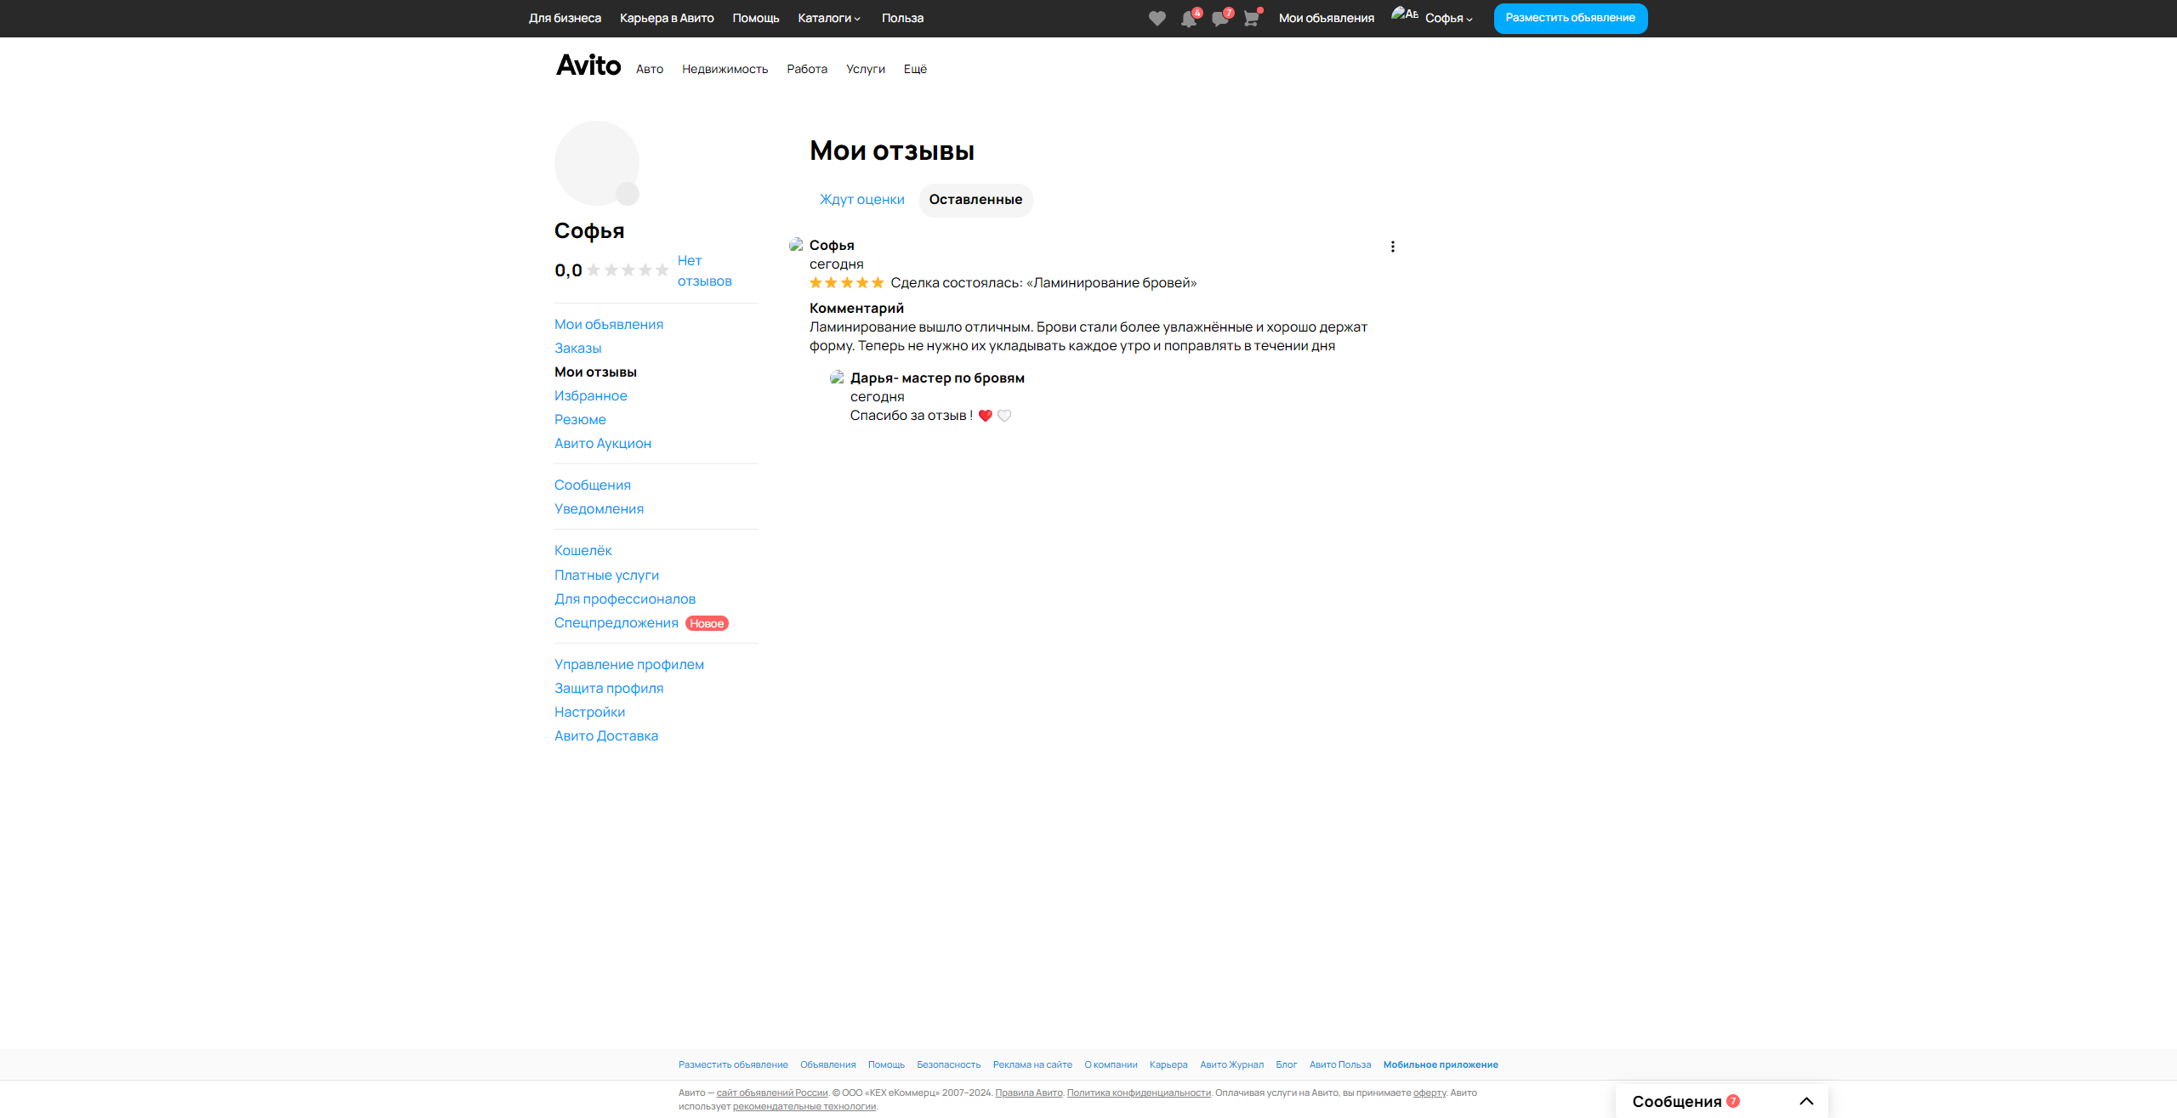Expand the Каталоги dropdown

(x=829, y=18)
